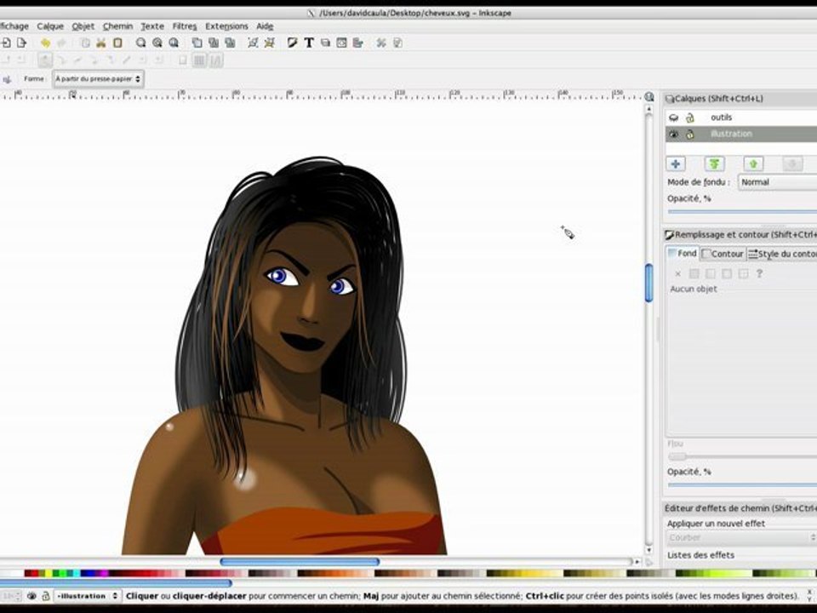Click the Ungroup objects icon
The width and height of the screenshot is (817, 613).
point(270,43)
